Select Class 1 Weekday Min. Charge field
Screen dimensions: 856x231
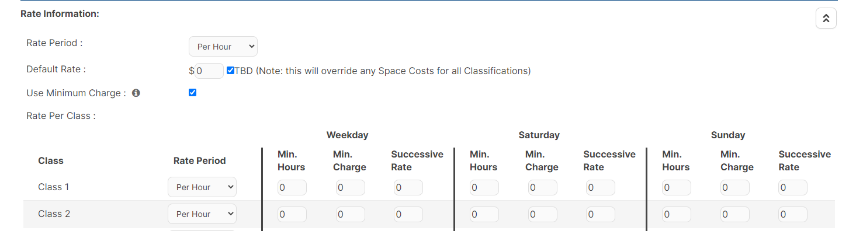click(x=351, y=187)
